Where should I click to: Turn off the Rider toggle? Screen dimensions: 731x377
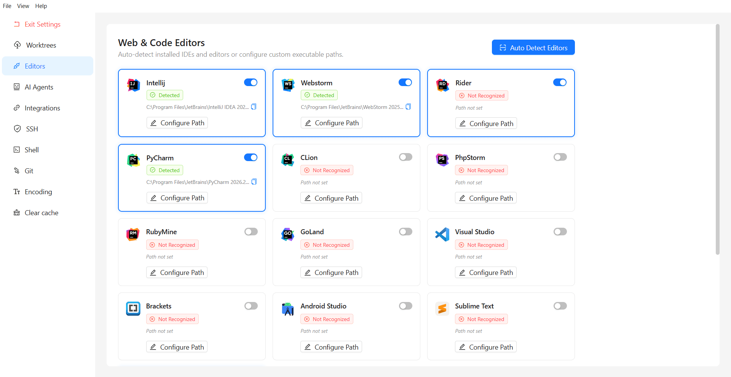tap(560, 82)
